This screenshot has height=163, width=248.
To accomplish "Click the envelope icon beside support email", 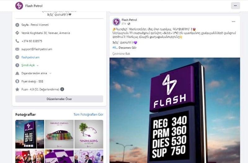I will pos(17,49).
